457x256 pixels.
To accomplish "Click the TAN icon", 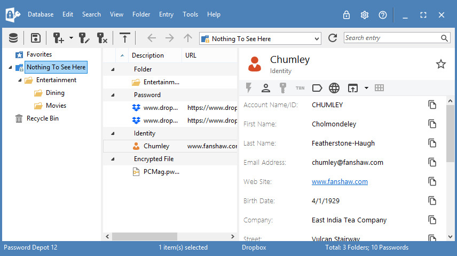I will (x=300, y=88).
